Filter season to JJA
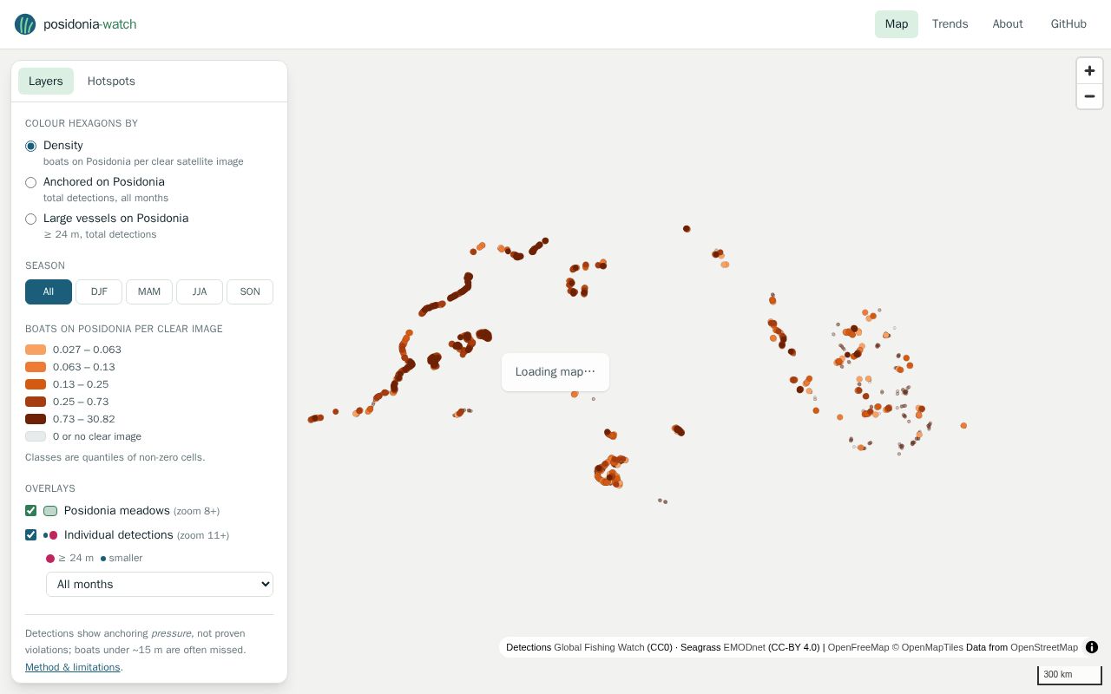The height and width of the screenshot is (694, 1111). (x=200, y=292)
